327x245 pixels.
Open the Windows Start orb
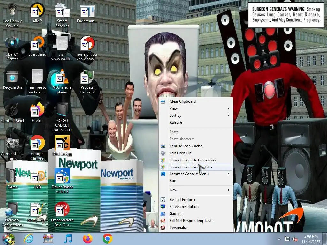point(9,239)
